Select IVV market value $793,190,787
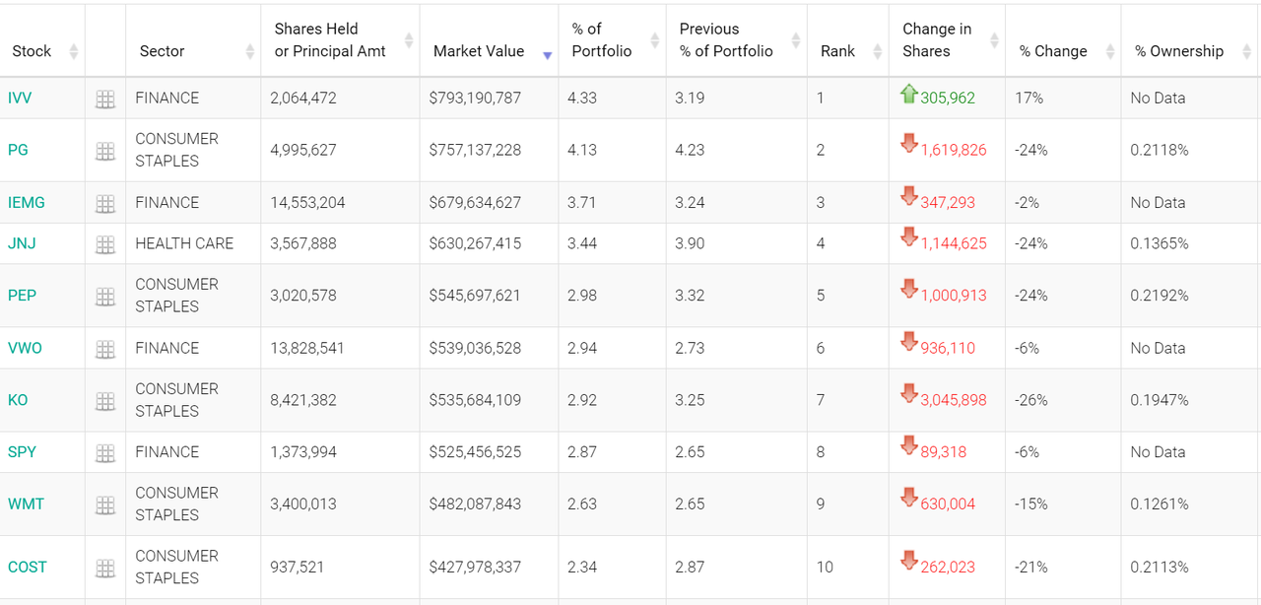The image size is (1261, 605). tap(475, 99)
